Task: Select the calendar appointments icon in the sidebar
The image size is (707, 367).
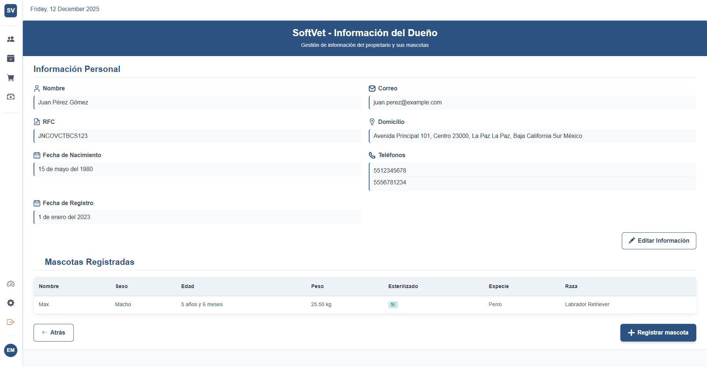Action: 11,58
